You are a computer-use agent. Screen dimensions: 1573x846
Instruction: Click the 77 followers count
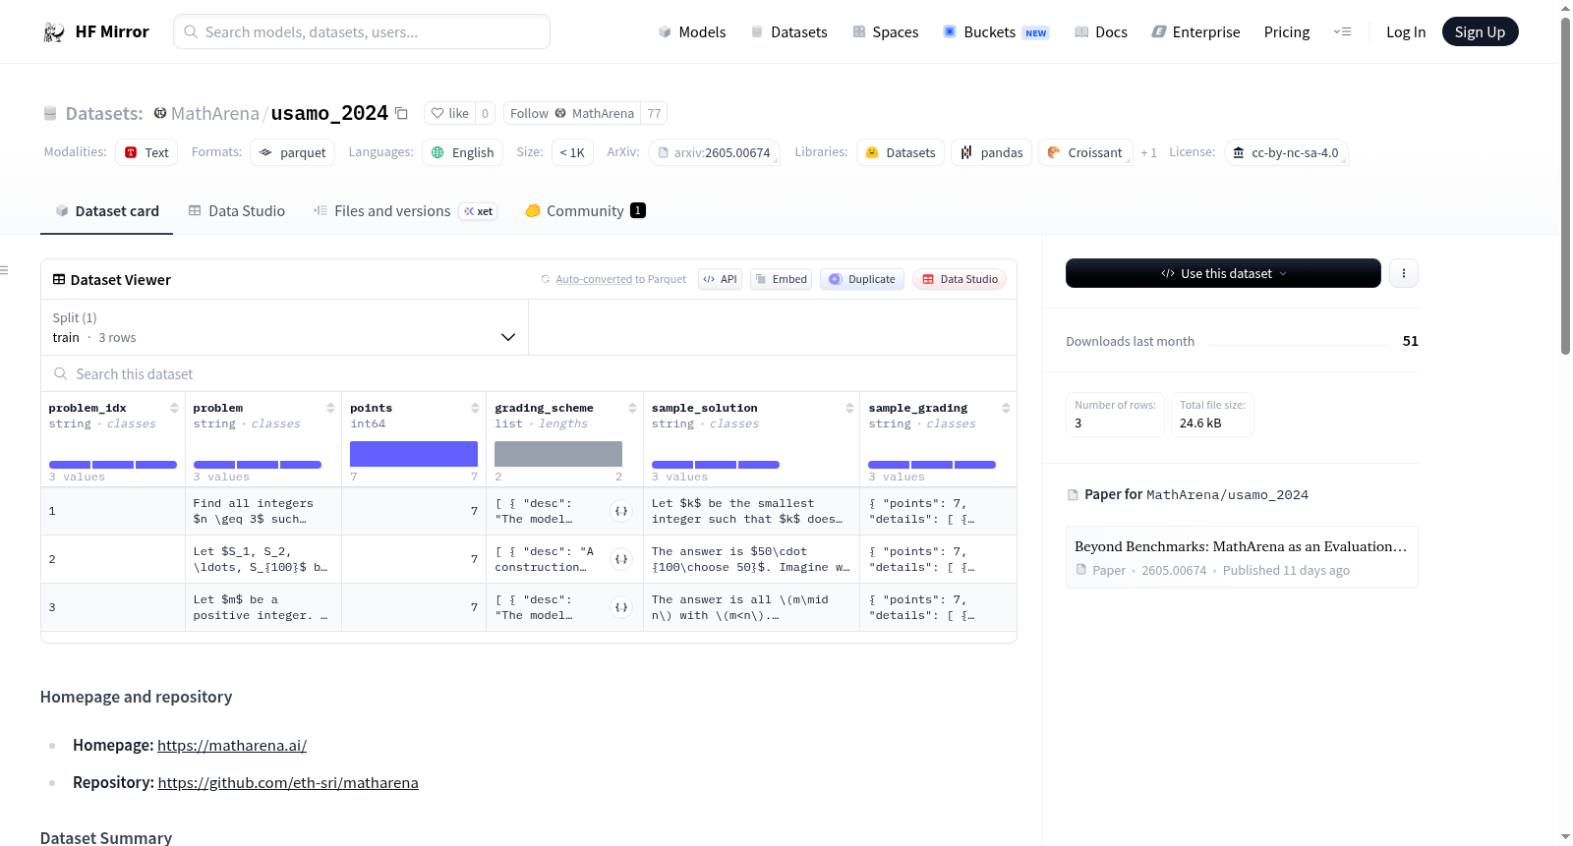point(654,113)
